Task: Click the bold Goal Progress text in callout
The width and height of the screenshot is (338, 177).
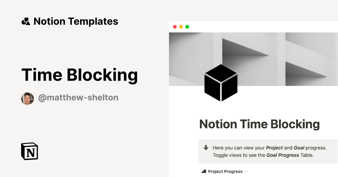Action: [283, 155]
